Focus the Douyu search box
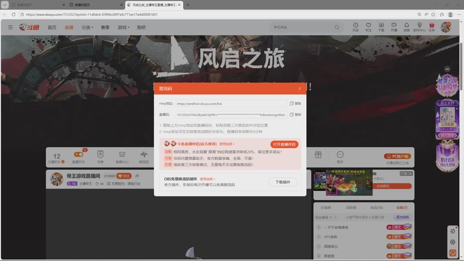This screenshot has width=464, height=261. pos(302,27)
